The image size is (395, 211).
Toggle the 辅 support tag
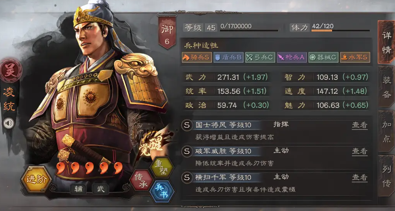78,189
